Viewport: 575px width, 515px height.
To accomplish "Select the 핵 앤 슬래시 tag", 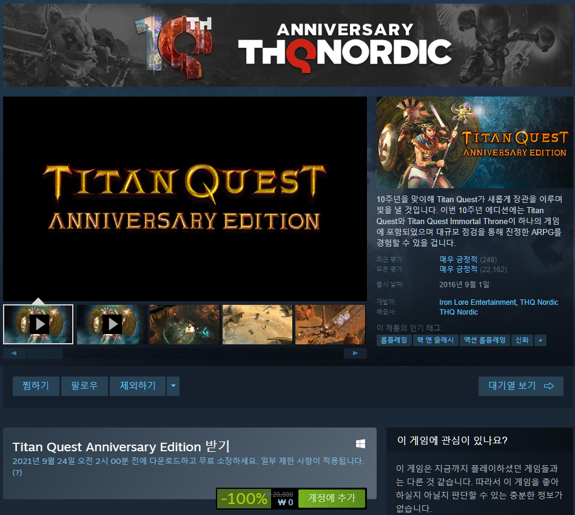I will (x=435, y=340).
